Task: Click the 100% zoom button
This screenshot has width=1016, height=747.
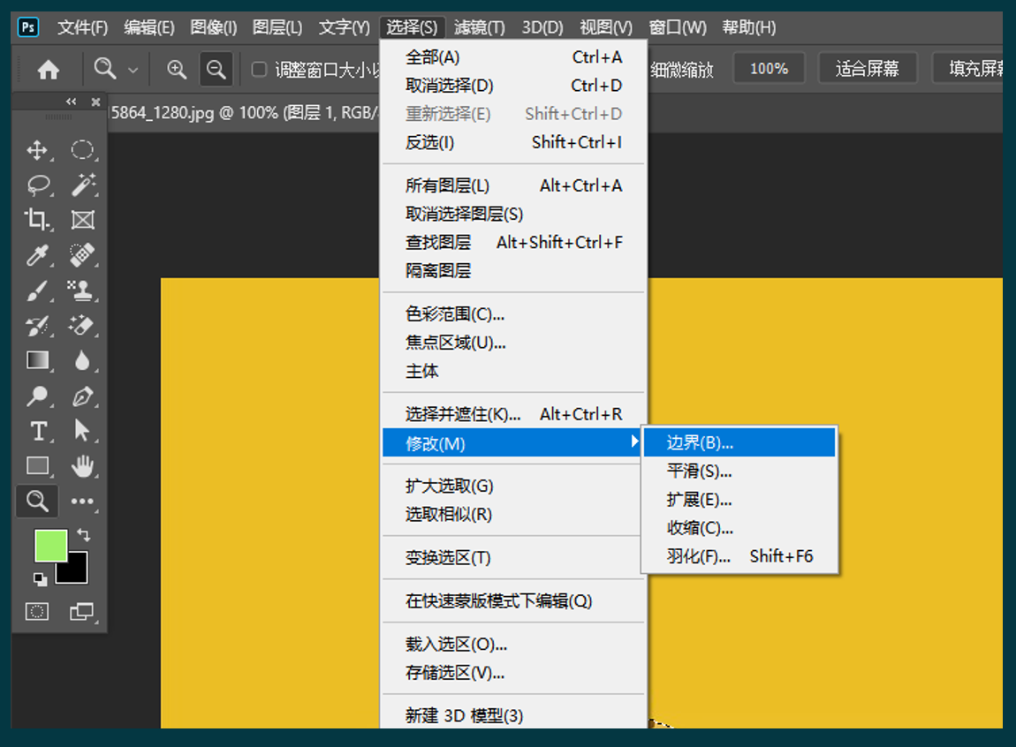Action: point(769,69)
